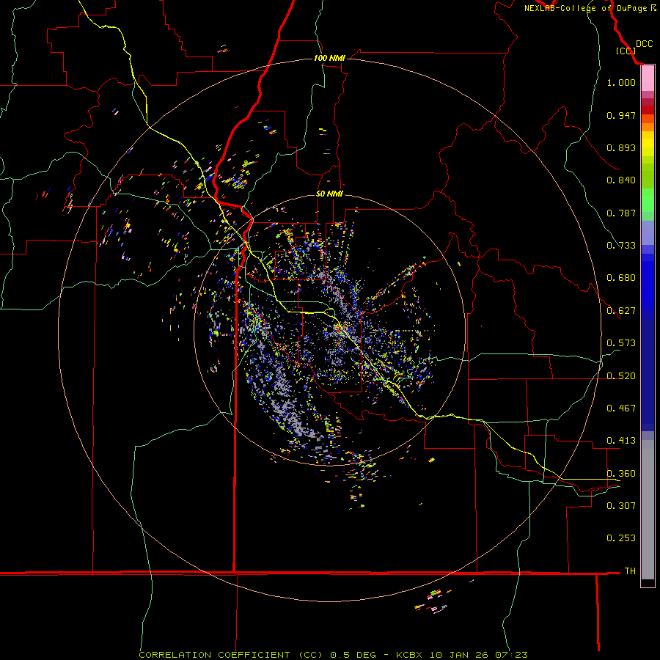Click the TH threshold label
The image size is (660, 660).
click(x=630, y=571)
